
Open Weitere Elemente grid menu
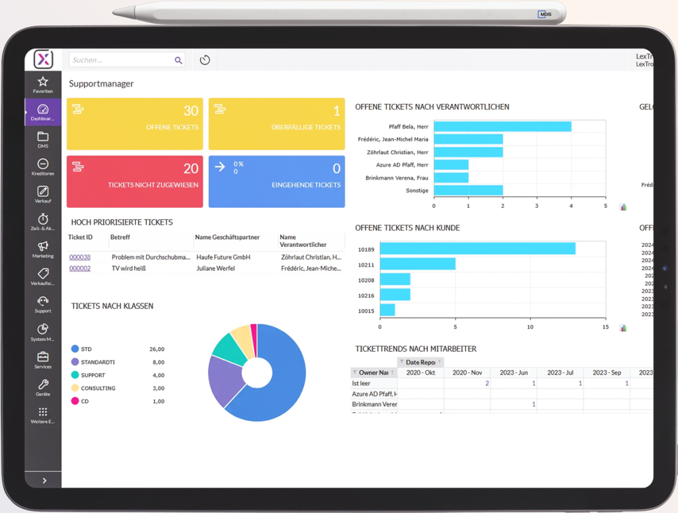tap(43, 414)
